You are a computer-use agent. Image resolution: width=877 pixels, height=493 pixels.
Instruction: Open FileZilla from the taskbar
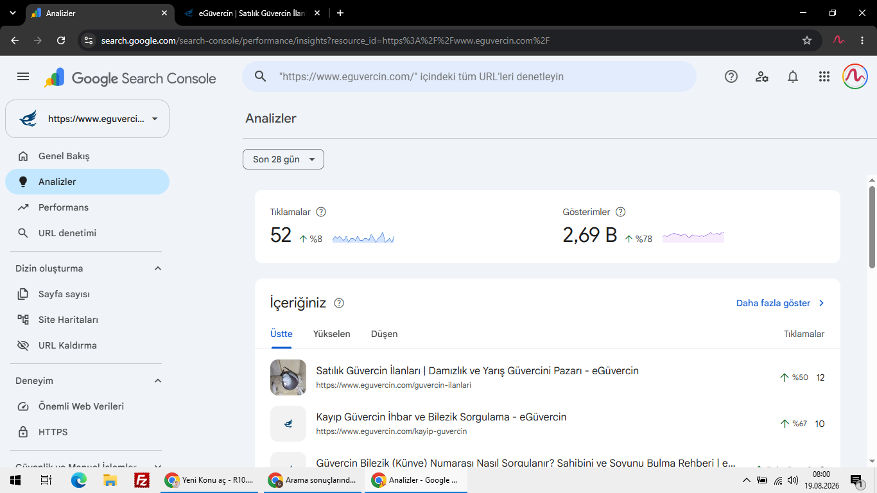142,480
